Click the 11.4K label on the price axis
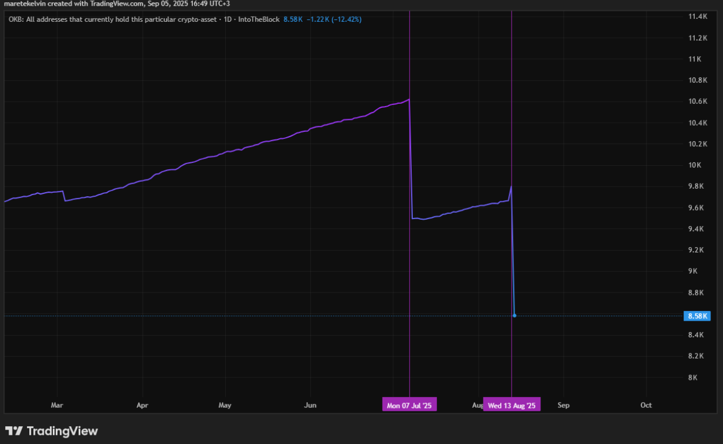 coord(698,17)
